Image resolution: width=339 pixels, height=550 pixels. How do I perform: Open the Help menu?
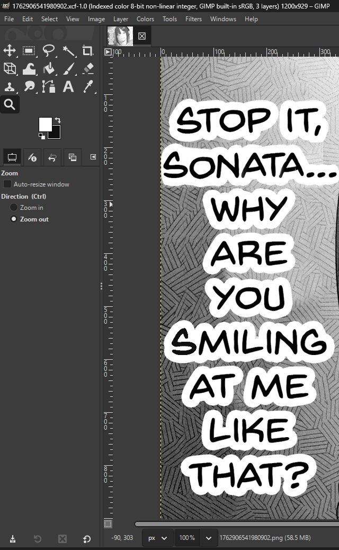[252, 19]
